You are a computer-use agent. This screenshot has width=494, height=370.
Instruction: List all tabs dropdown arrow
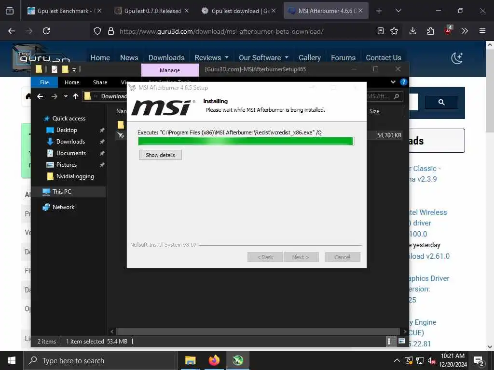point(398,11)
